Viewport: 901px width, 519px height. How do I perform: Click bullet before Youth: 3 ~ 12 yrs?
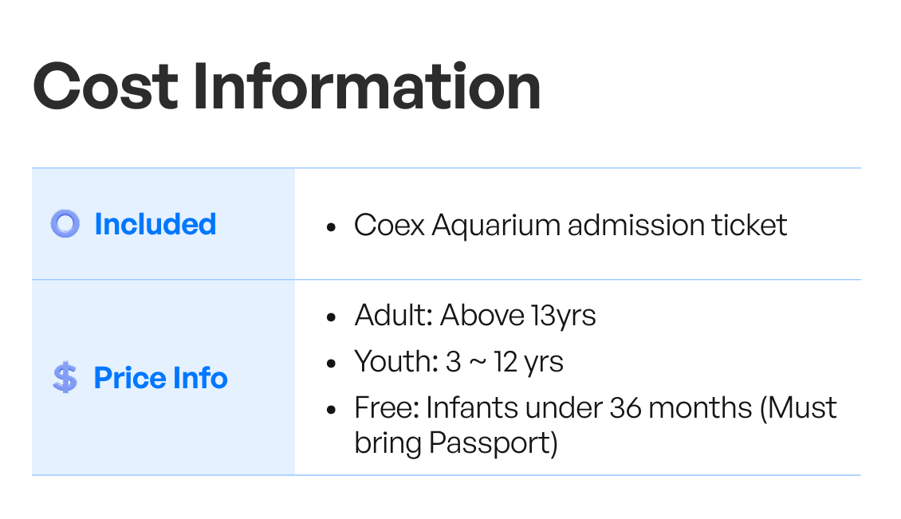330,364
